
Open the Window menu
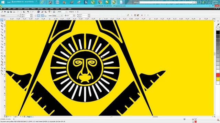click(63, 9)
